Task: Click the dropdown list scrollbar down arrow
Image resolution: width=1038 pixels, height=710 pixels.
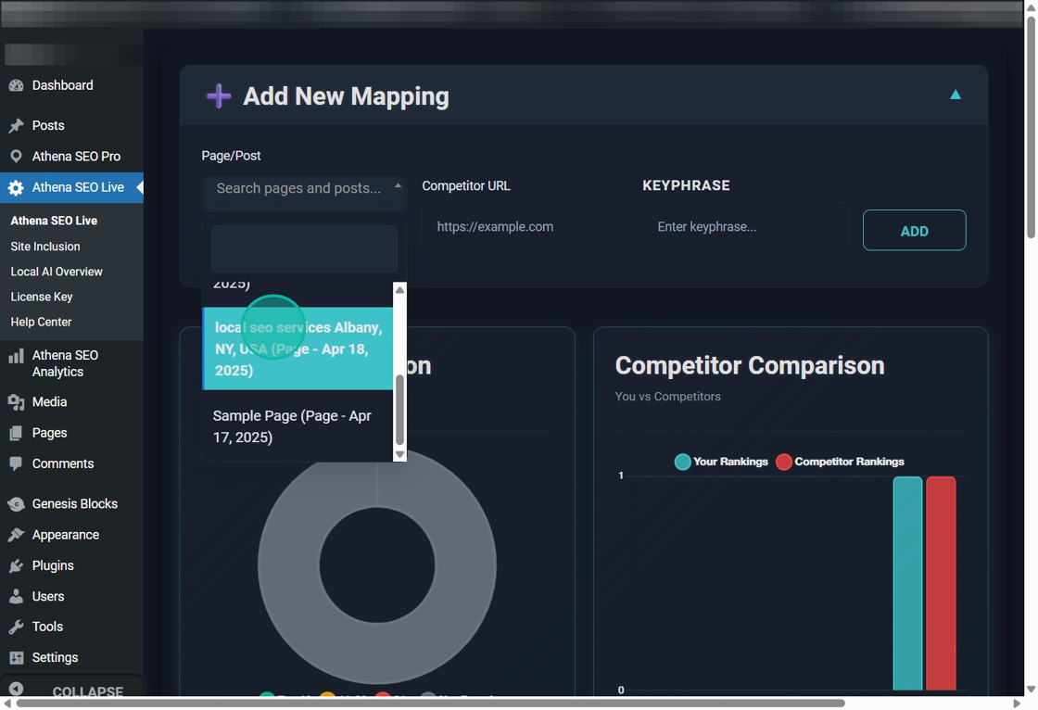Action: tap(400, 454)
